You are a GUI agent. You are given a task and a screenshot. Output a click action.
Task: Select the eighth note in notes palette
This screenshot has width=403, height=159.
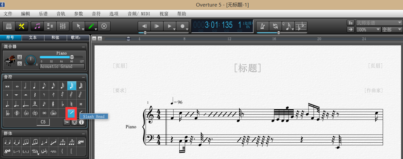tap(44, 86)
